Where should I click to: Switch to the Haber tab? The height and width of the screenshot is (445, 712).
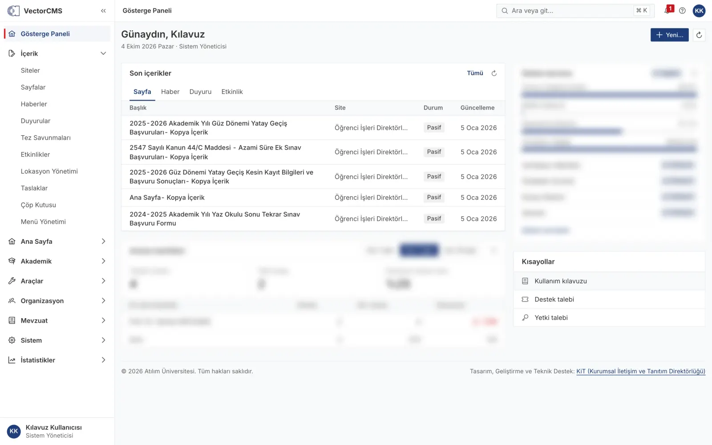coord(170,92)
